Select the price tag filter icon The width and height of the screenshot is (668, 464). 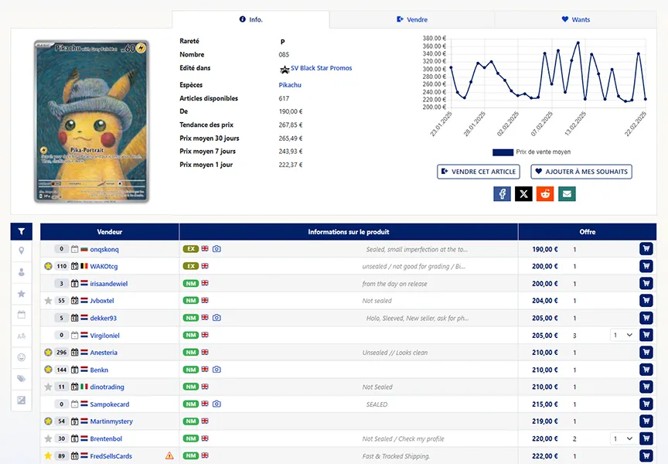tap(22, 379)
